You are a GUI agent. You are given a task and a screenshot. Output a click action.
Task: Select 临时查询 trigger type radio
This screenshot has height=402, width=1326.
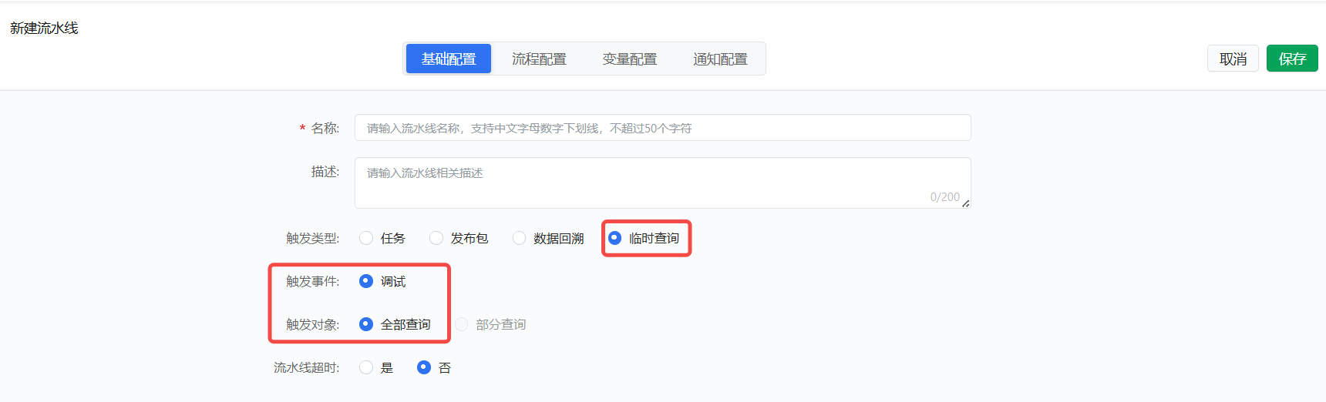pyautogui.click(x=614, y=238)
